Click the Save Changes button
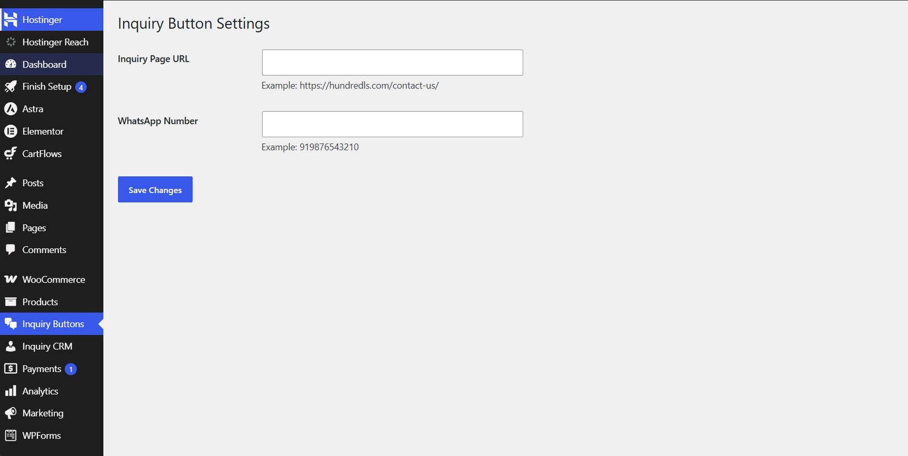The width and height of the screenshot is (908, 456). coord(155,189)
